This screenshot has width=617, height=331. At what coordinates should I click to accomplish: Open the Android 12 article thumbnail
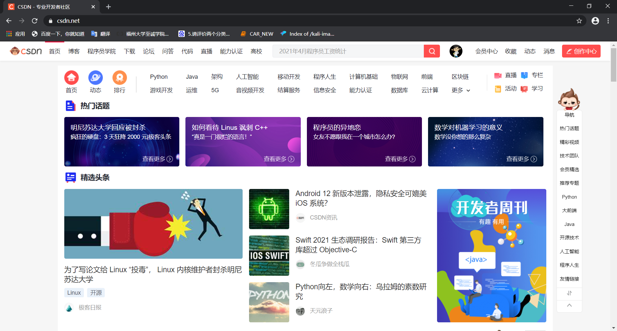[269, 209]
